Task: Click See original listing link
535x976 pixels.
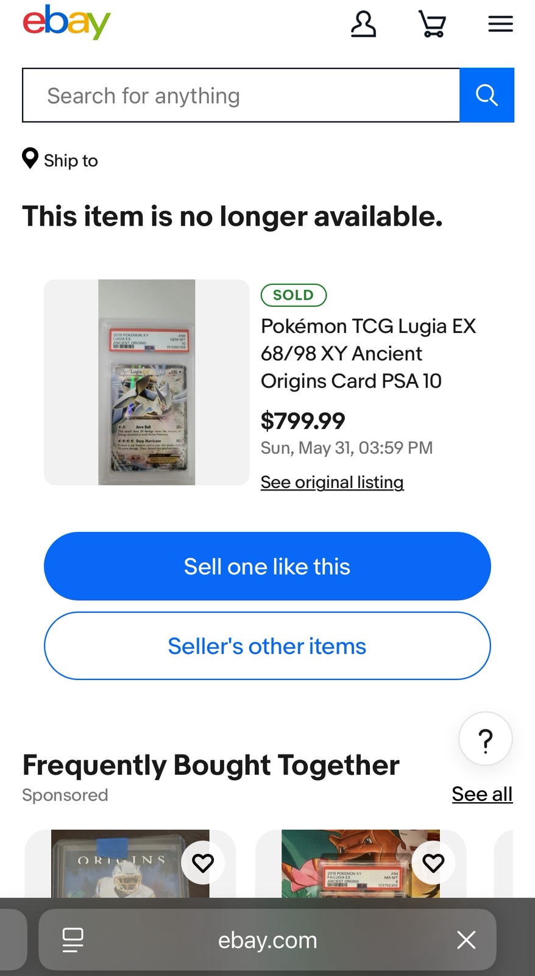Action: [332, 482]
